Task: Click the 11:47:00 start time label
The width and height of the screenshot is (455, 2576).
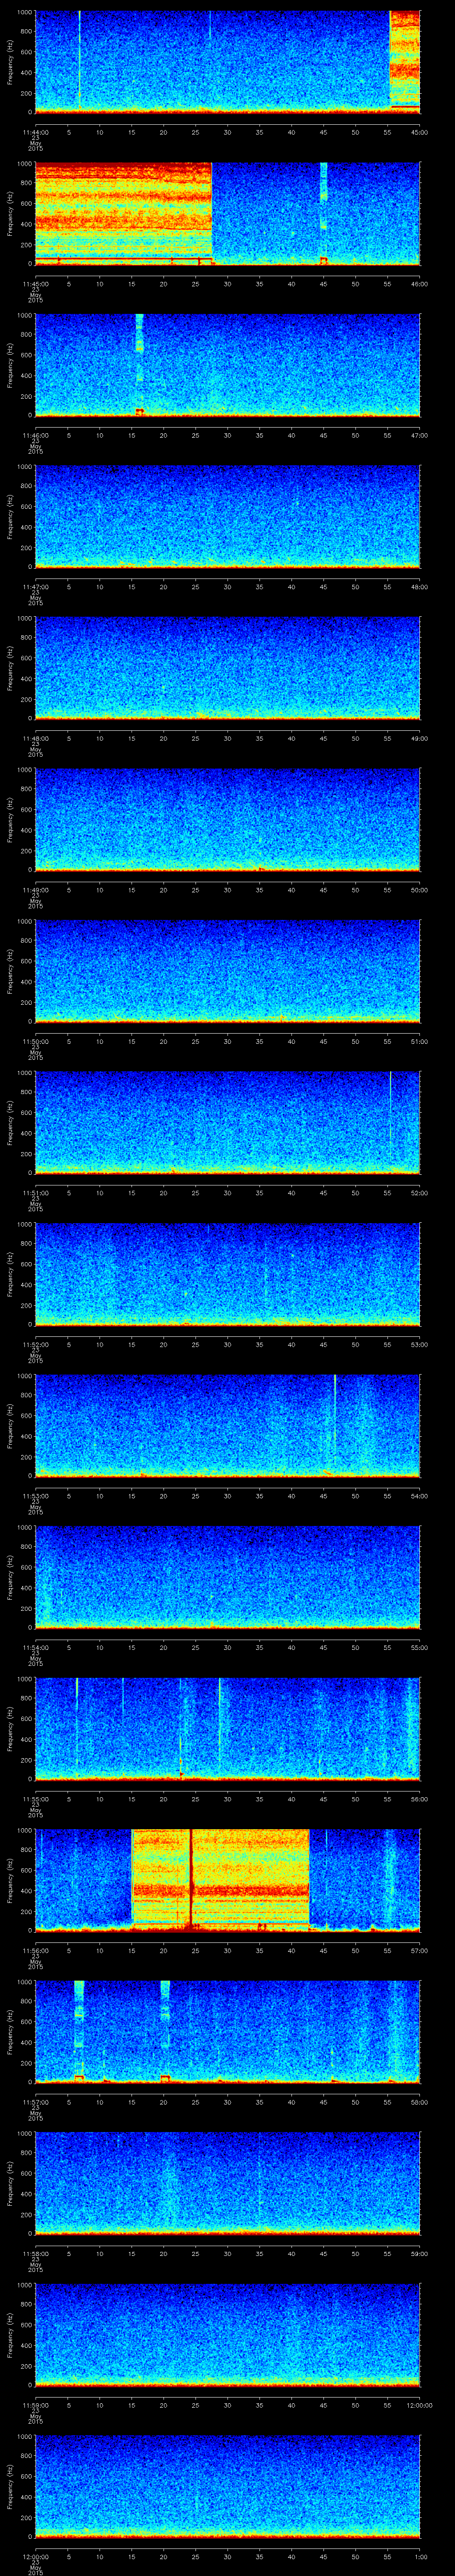Action: tap(36, 586)
